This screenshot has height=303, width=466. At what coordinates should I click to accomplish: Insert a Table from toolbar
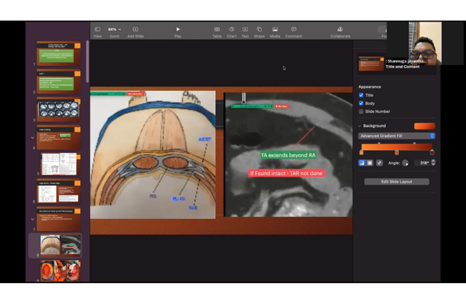[x=217, y=32]
